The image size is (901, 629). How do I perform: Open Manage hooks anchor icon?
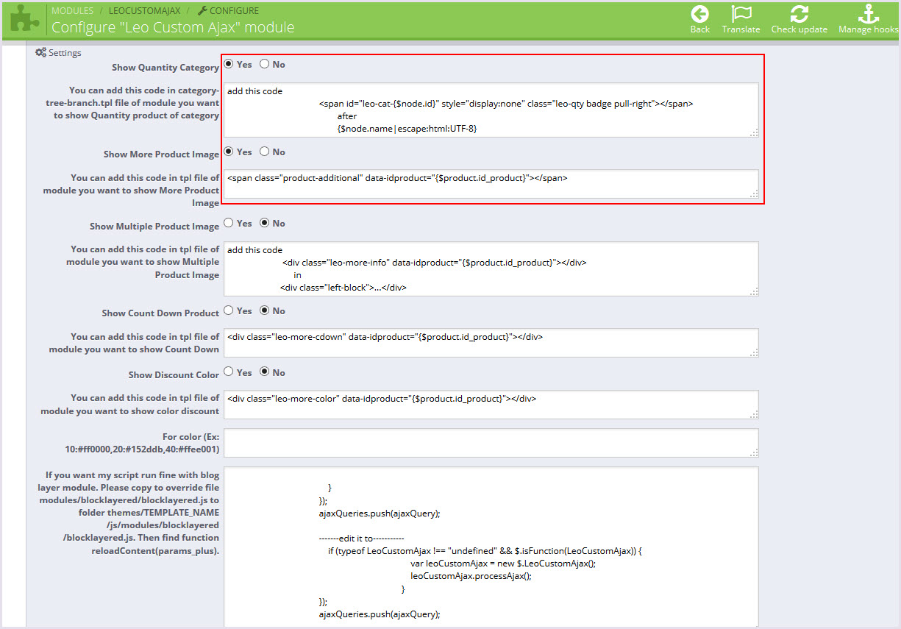(x=869, y=13)
